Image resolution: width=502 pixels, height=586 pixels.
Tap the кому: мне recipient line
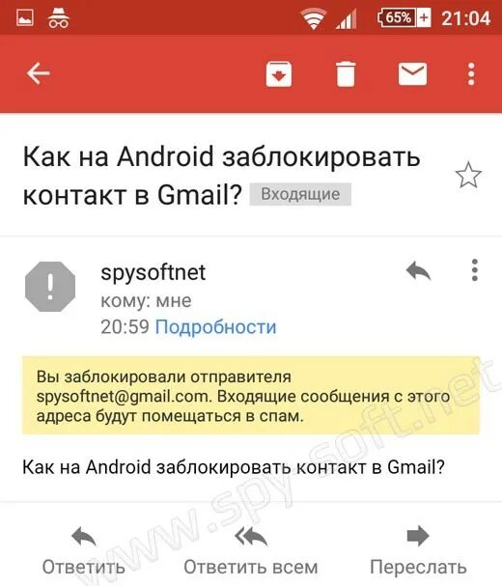click(x=146, y=301)
